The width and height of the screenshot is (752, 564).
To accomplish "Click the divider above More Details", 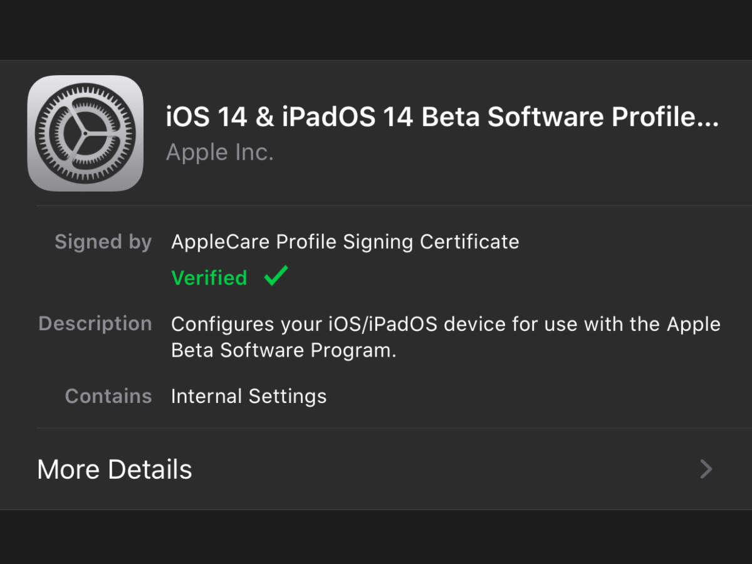I will [376, 429].
